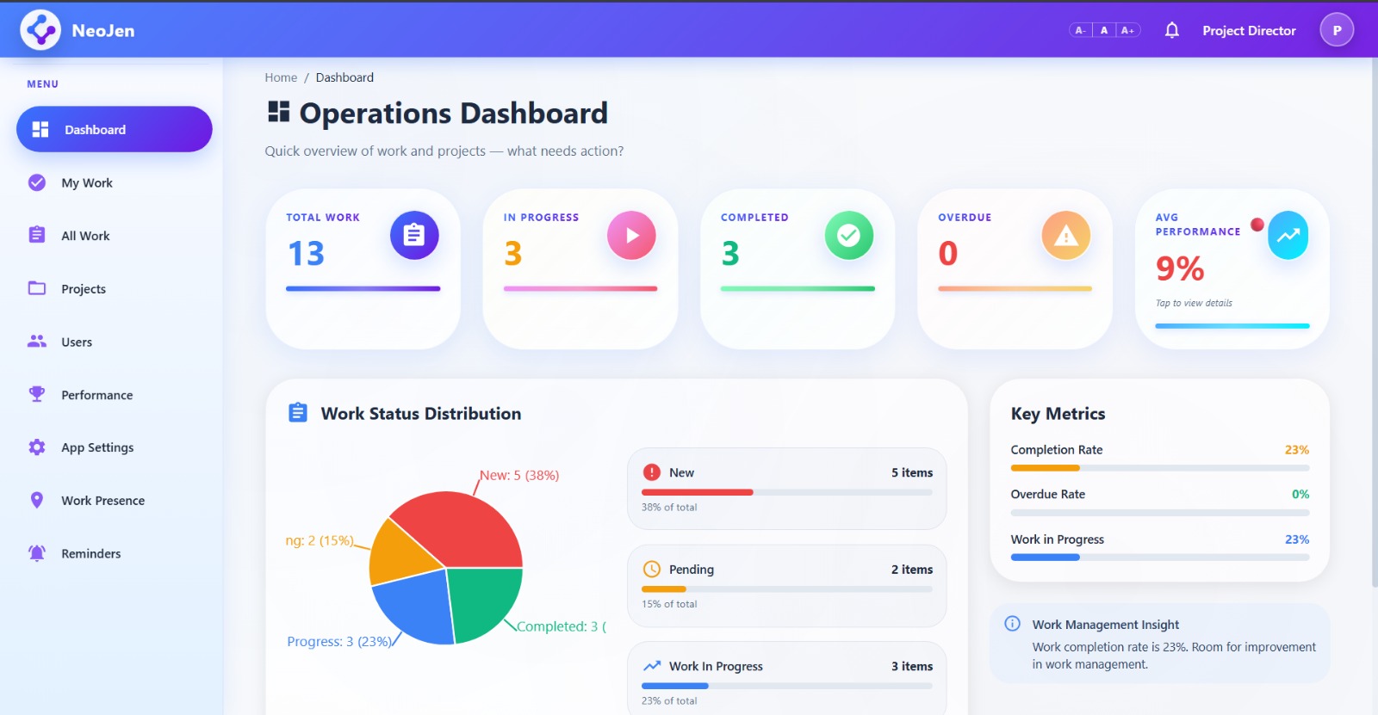The height and width of the screenshot is (715, 1378).
Task: Open the All Work page
Action: 114,235
